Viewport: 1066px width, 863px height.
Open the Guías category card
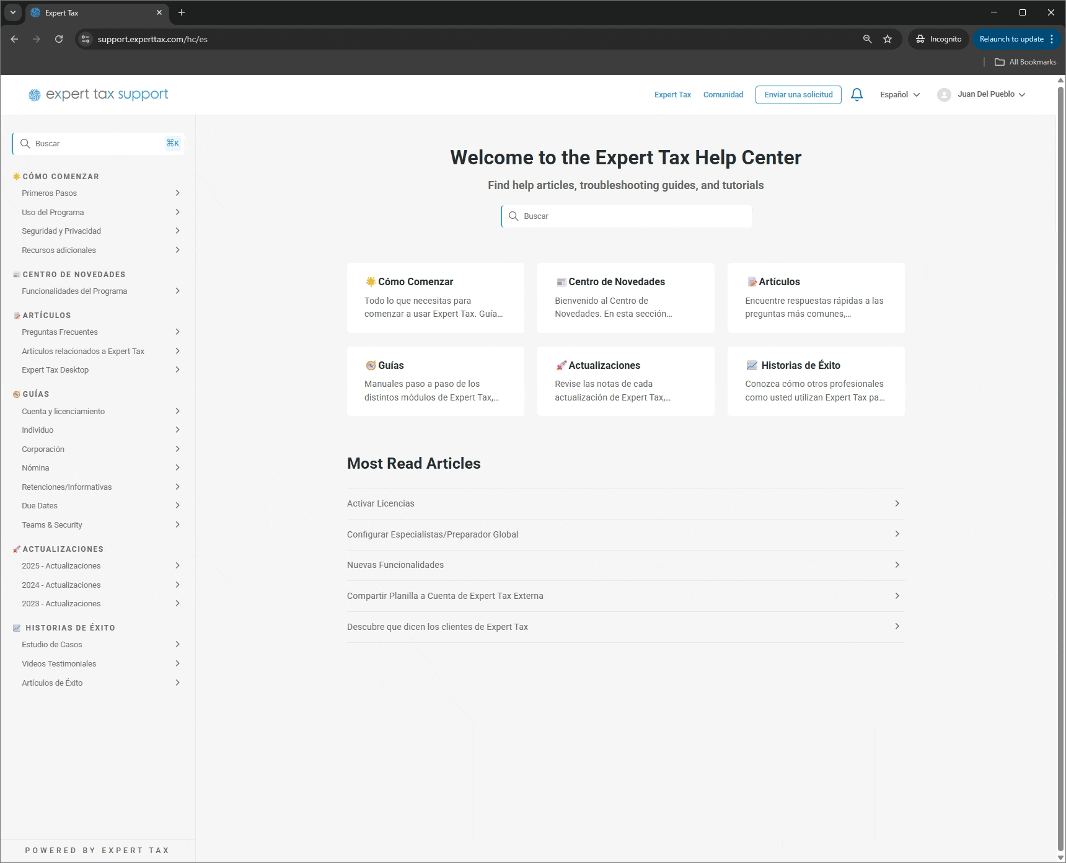click(436, 381)
